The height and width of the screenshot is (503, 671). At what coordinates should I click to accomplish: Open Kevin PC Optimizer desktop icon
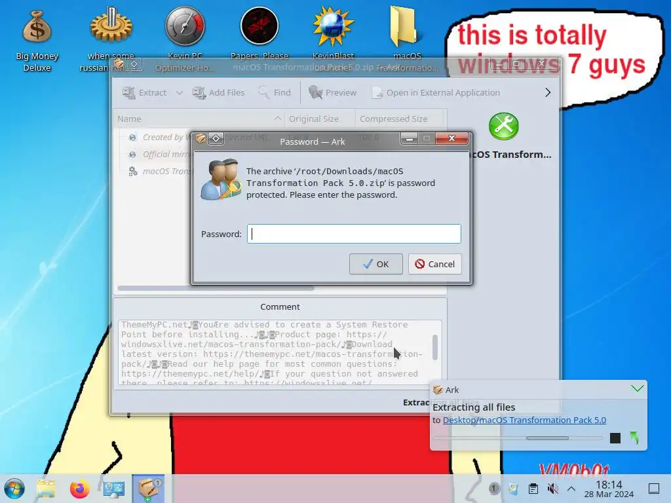185,26
